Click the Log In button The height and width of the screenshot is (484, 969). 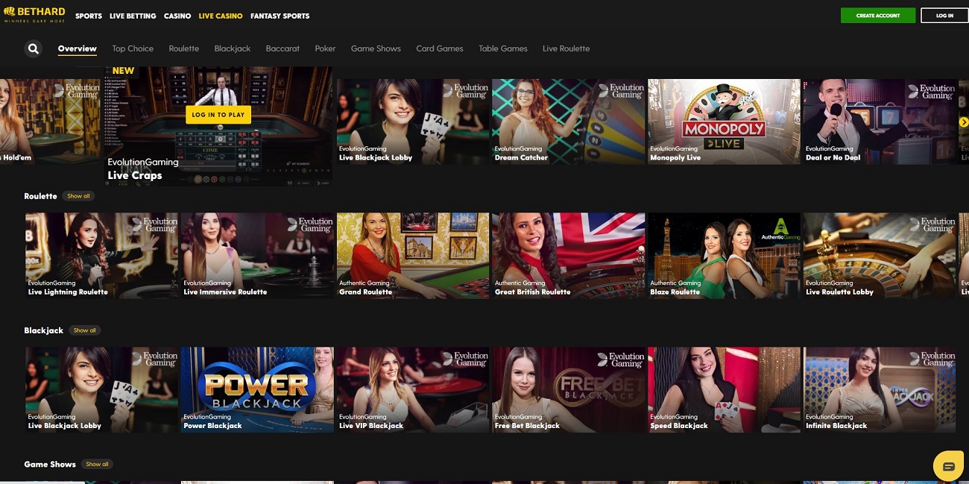click(944, 15)
